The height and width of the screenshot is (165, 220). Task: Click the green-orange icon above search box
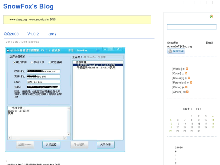(211, 16)
